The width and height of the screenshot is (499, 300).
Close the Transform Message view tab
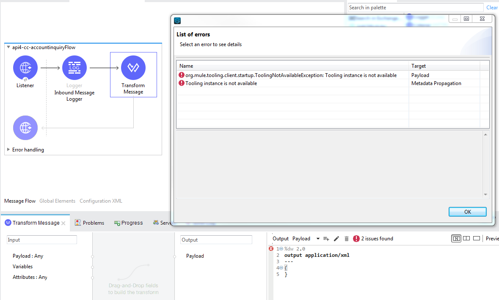(x=63, y=223)
